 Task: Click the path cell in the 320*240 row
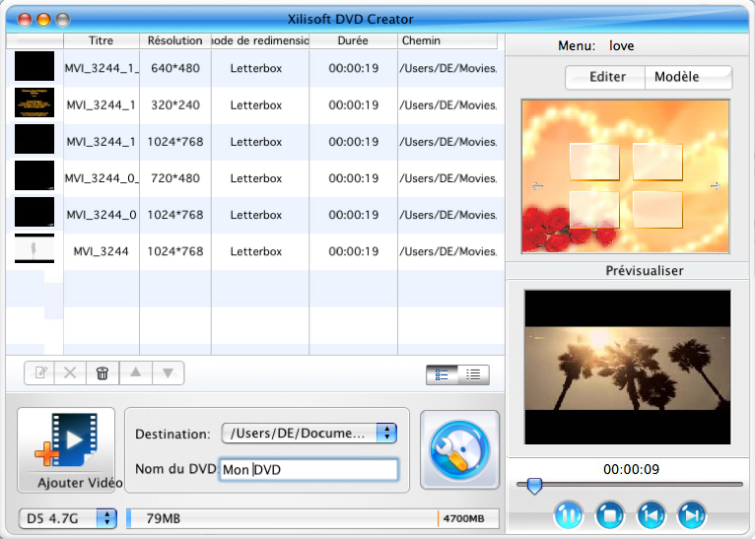447,104
